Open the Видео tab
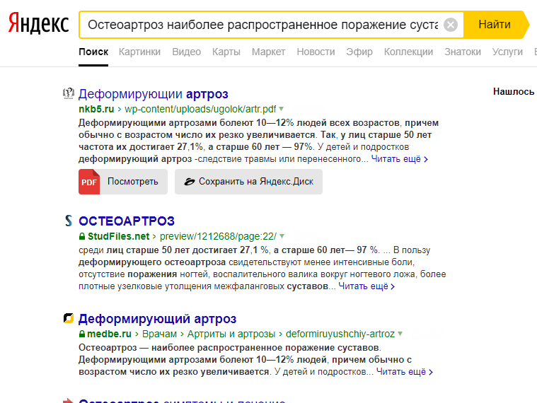The image size is (537, 403). pos(186,52)
